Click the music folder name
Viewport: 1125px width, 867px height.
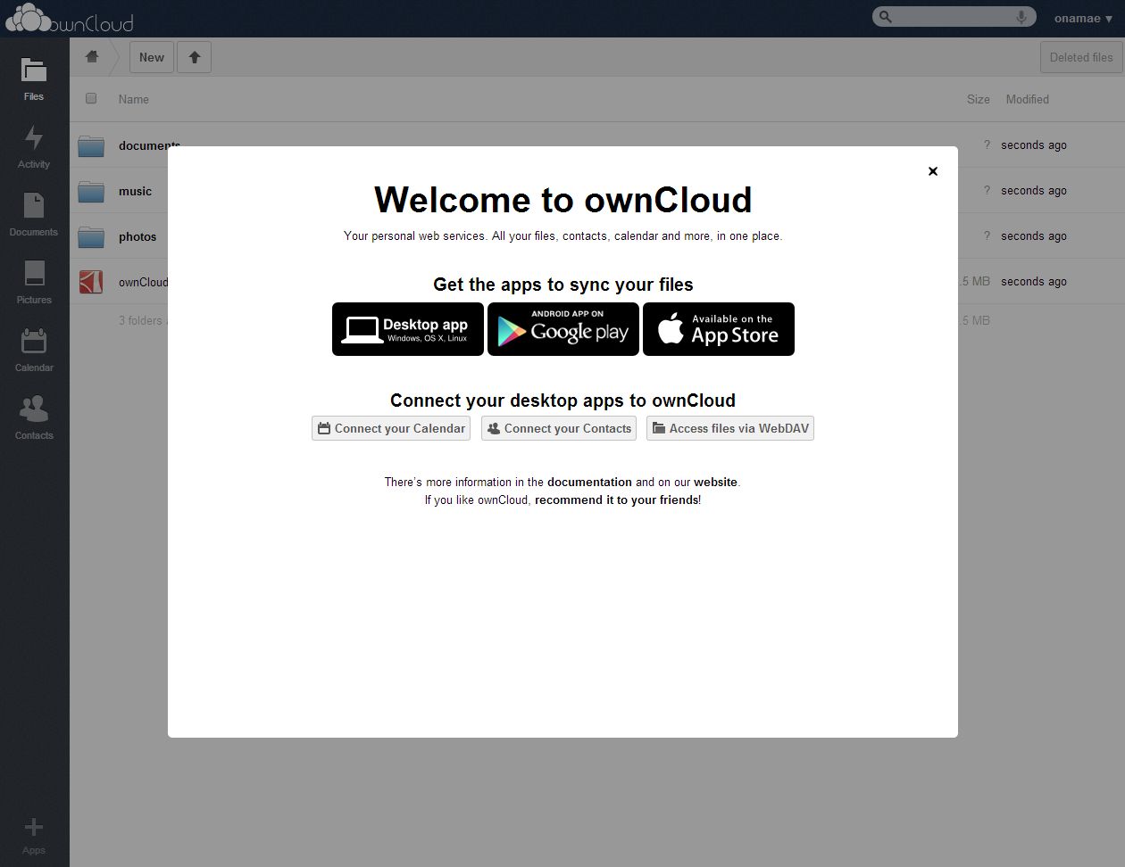(135, 191)
